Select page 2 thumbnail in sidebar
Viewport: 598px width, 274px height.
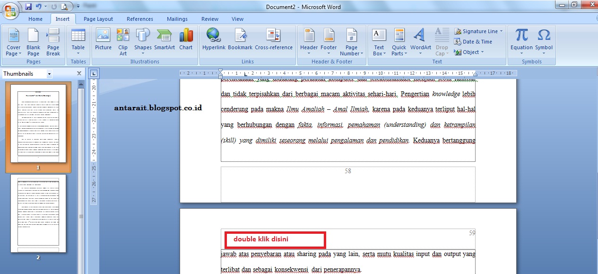pyautogui.click(x=39, y=215)
